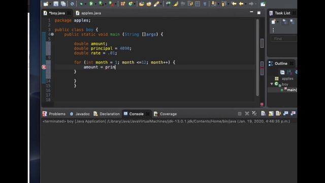Click the New Java Class green icon
The width and height of the screenshot is (325, 183).
[131, 4]
